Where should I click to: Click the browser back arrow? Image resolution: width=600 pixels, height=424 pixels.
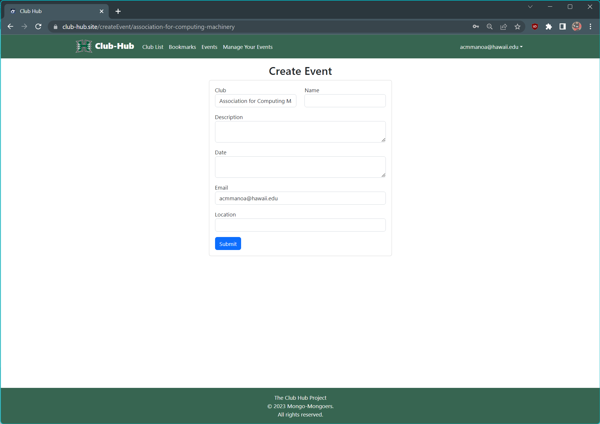10,27
